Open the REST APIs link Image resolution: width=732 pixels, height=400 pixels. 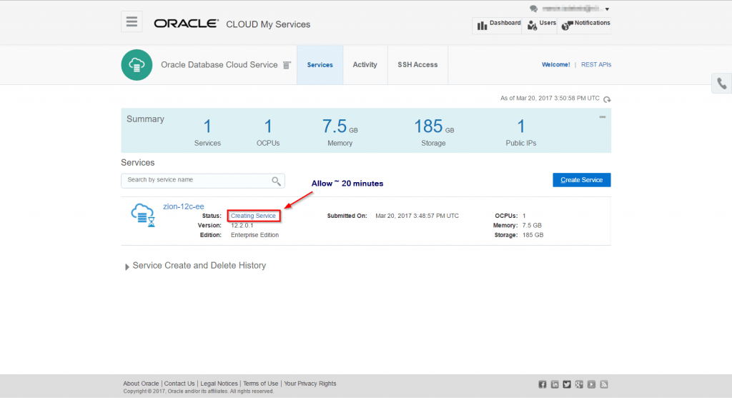(x=595, y=65)
